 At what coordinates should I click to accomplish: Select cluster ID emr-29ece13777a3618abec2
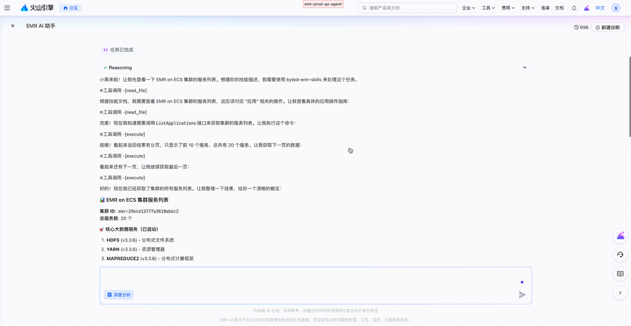[148, 211]
